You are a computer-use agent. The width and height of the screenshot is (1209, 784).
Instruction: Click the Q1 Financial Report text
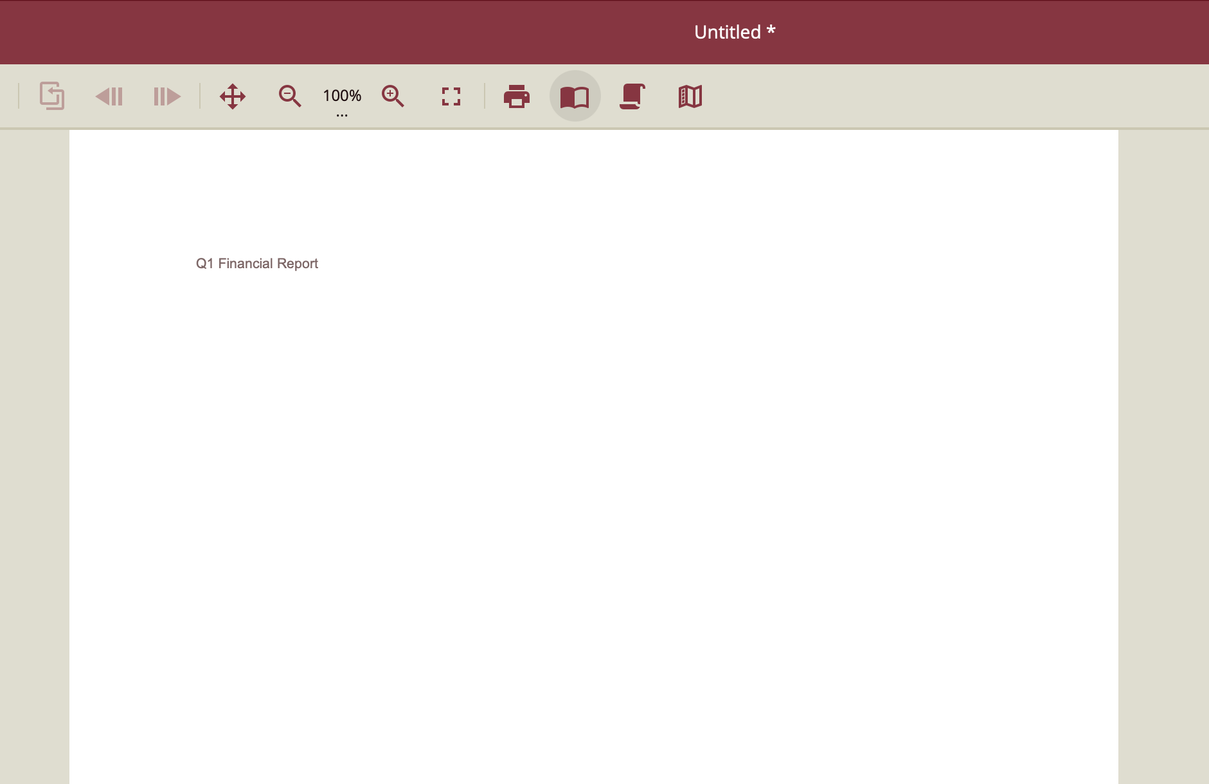[256, 264]
